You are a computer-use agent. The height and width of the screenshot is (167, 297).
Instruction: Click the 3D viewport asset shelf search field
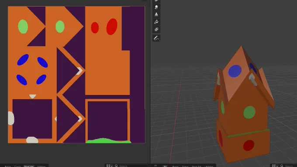click(x=288, y=166)
